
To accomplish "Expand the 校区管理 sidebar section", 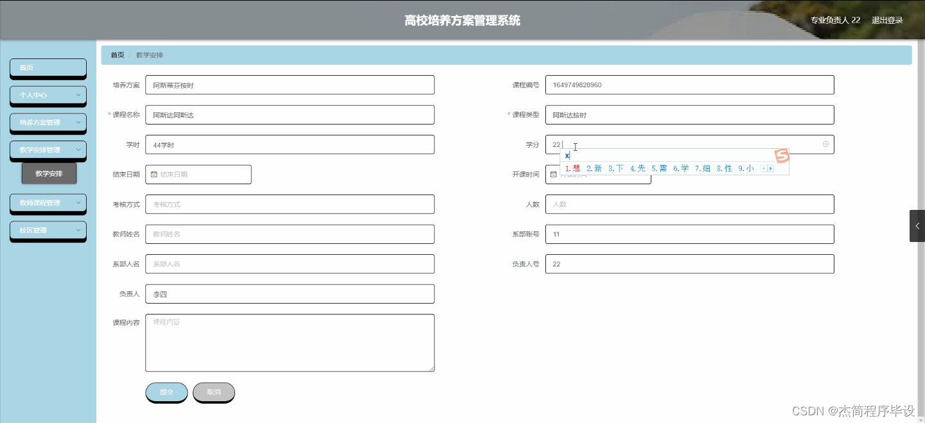I will 48,230.
